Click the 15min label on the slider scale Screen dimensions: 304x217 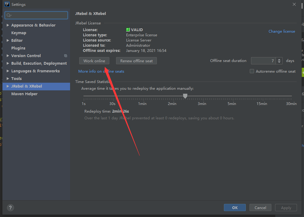click(x=262, y=104)
